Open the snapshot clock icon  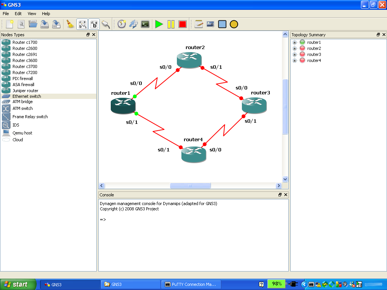point(122,24)
